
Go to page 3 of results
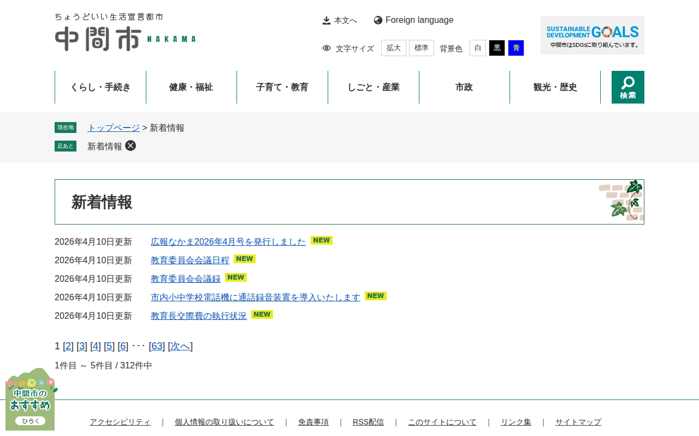(82, 346)
